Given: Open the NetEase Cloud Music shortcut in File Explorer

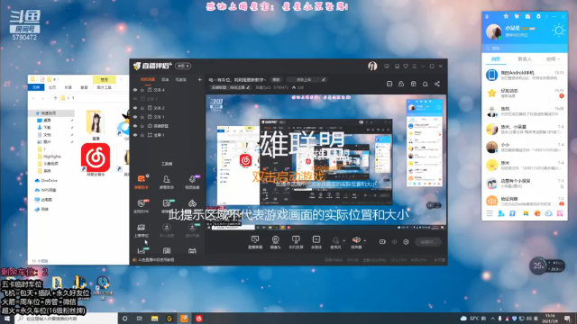Looking at the screenshot, I should 96,159.
